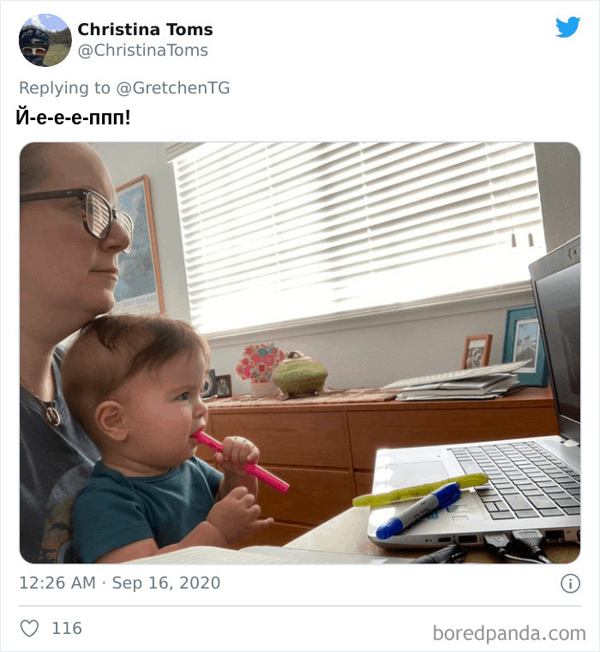
Task: Click the boredpanda.com watermark
Action: pos(509,633)
